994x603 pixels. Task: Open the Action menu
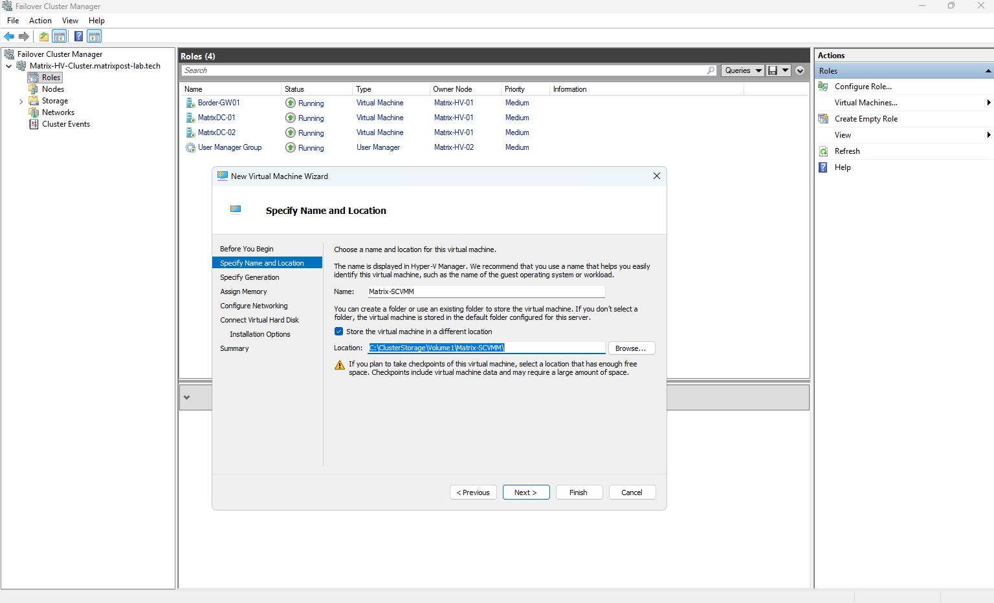point(40,21)
